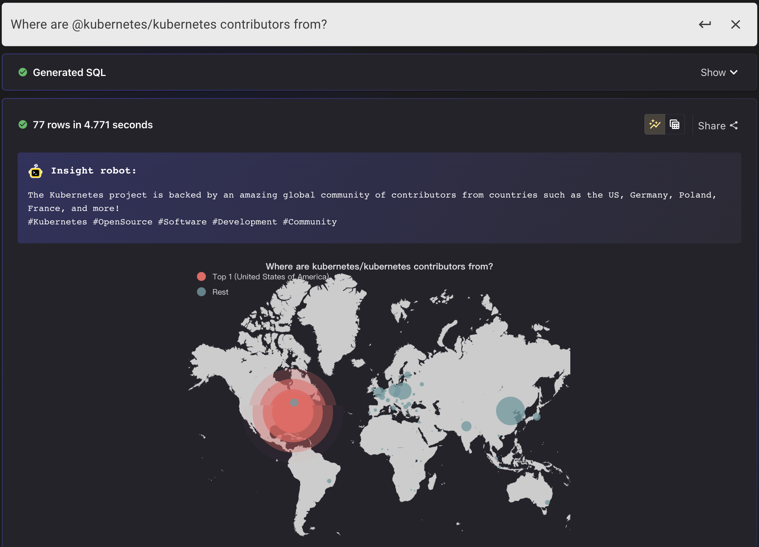Click the bubble over Brazil
Viewport: 759px width, 547px height.
[329, 481]
